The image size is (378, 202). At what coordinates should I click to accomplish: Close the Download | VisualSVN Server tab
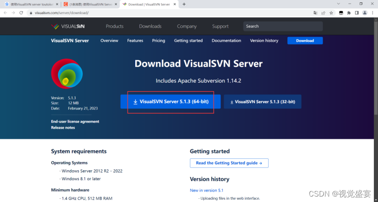[x=175, y=4]
